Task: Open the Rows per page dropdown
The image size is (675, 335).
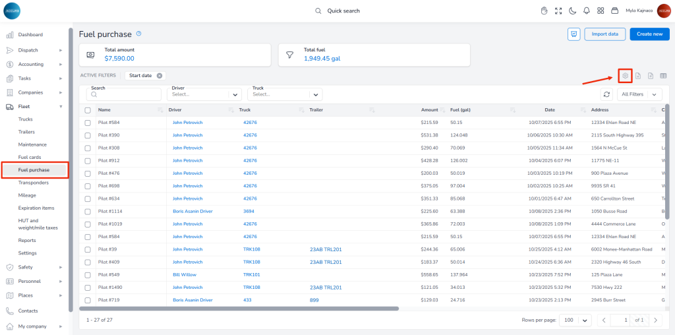Action: [576, 320]
